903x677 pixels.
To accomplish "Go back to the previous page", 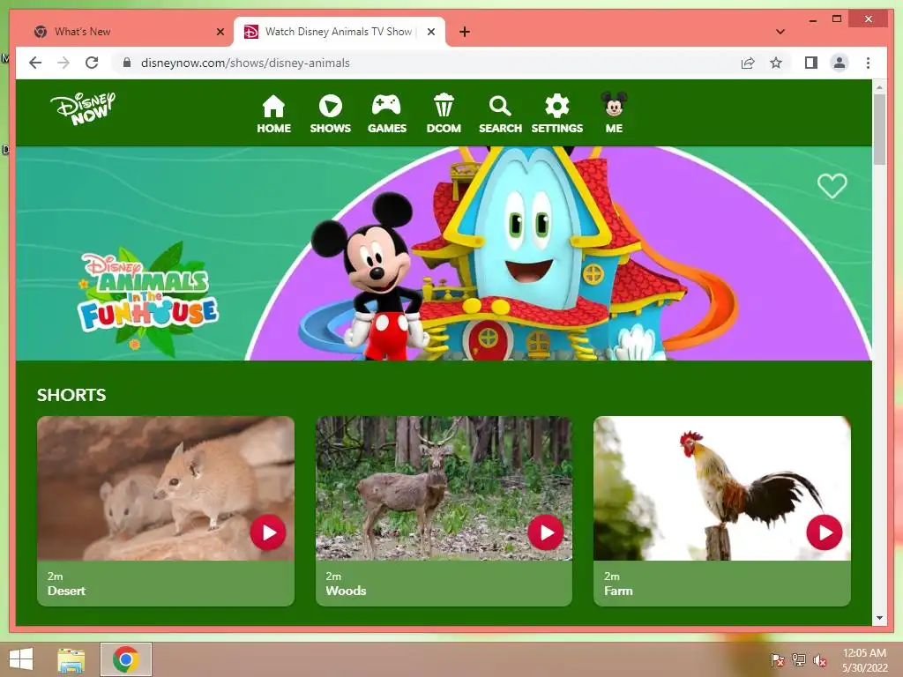I will coord(35,63).
